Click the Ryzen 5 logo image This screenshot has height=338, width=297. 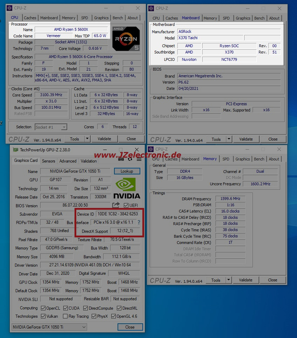(x=126, y=39)
